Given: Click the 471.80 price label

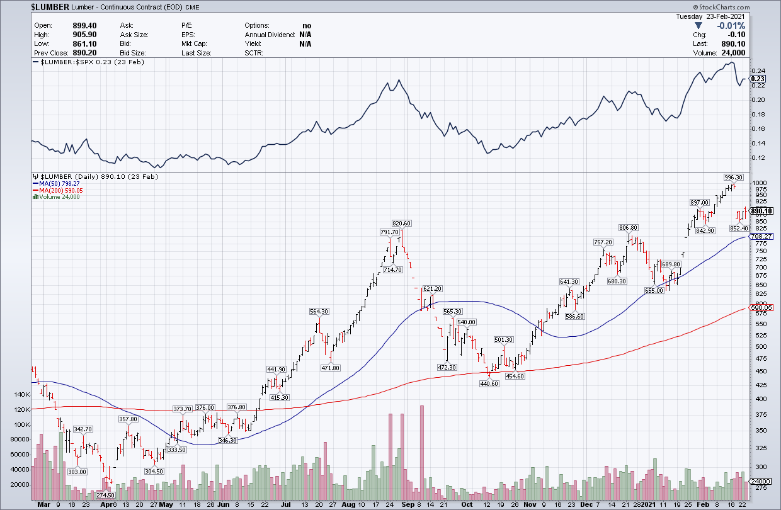Looking at the screenshot, I should coord(331,368).
